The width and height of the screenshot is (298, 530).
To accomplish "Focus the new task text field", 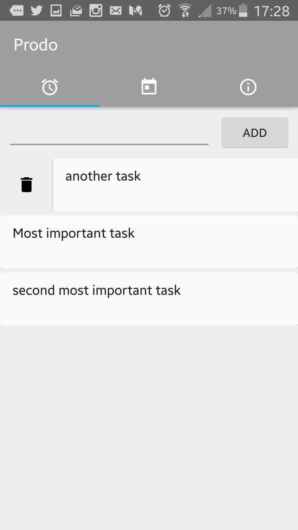I will (x=109, y=133).
